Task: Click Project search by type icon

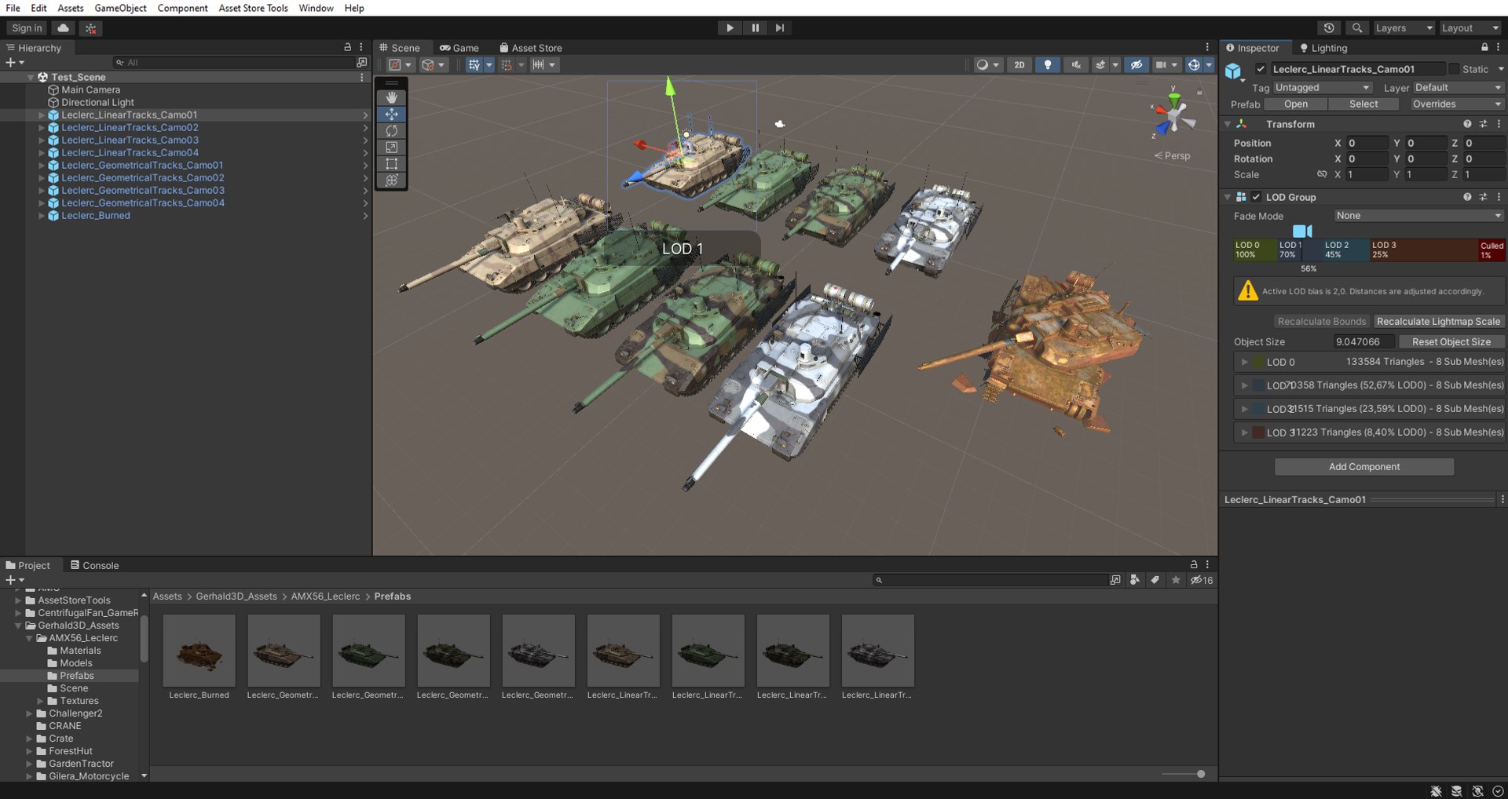Action: click(x=1135, y=580)
